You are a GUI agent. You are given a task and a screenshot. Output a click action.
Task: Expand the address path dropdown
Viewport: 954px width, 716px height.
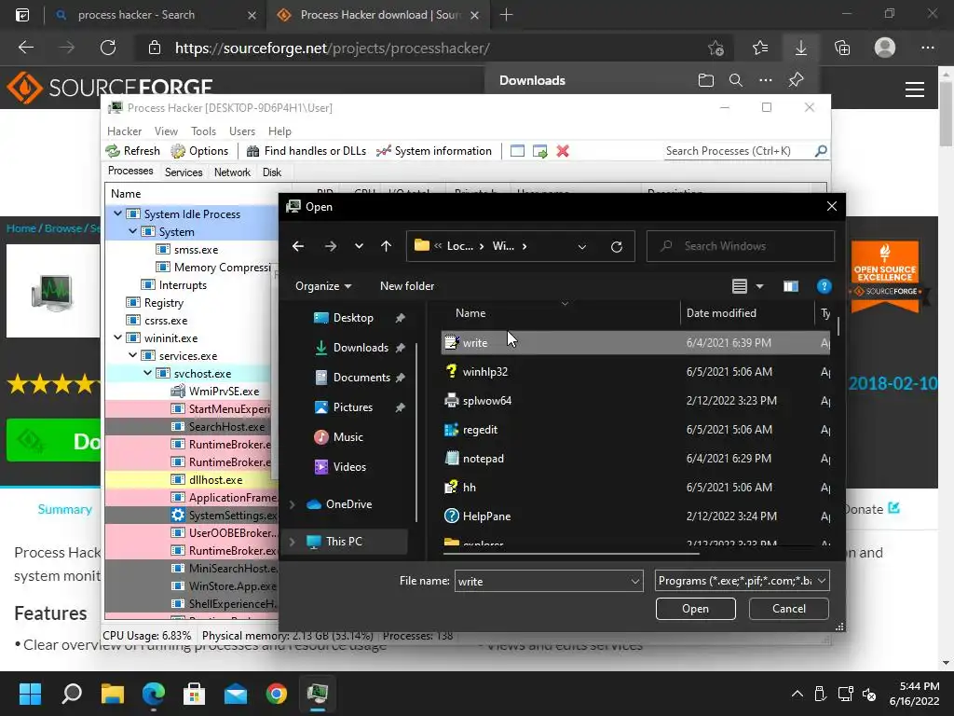point(582,246)
